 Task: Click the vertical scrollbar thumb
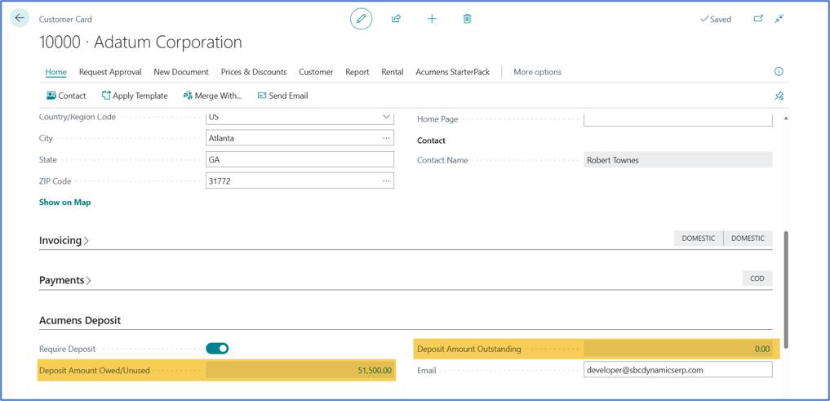coord(786,290)
